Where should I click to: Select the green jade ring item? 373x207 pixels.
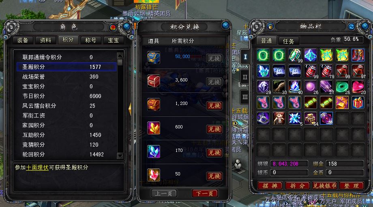[342, 87]
